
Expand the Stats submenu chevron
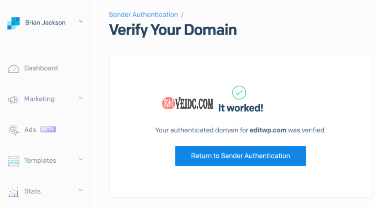[81, 190]
